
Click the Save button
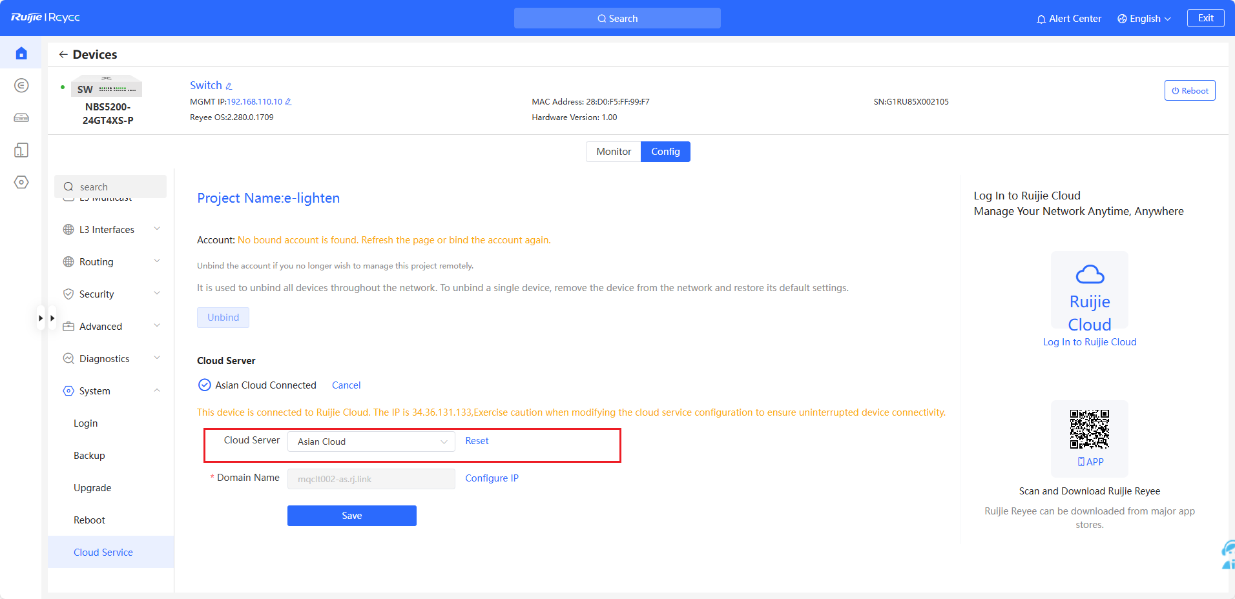(x=352, y=516)
